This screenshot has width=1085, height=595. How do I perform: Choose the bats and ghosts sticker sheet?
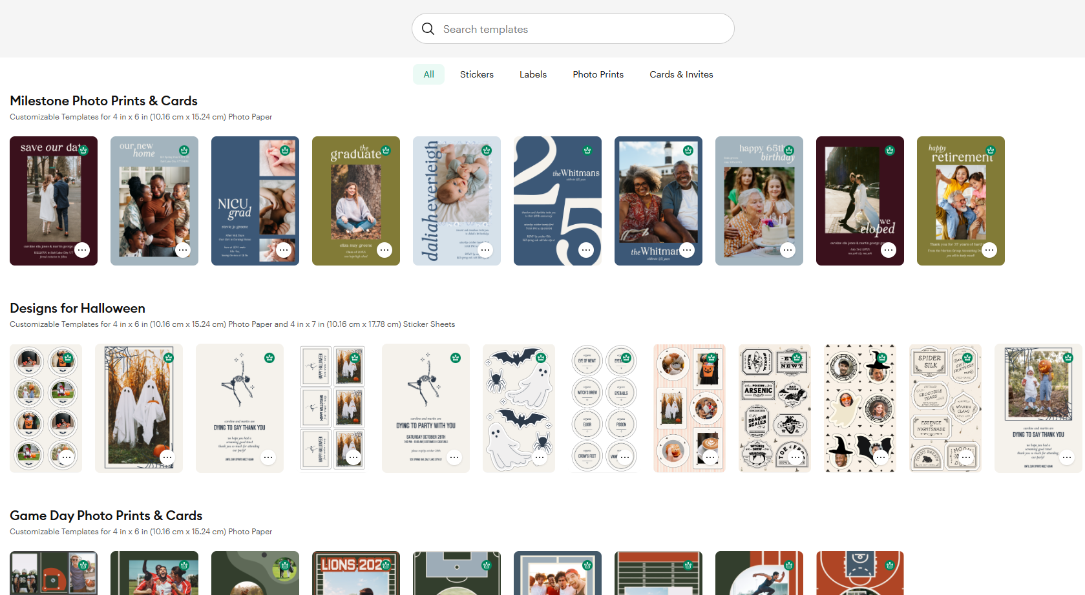click(519, 408)
